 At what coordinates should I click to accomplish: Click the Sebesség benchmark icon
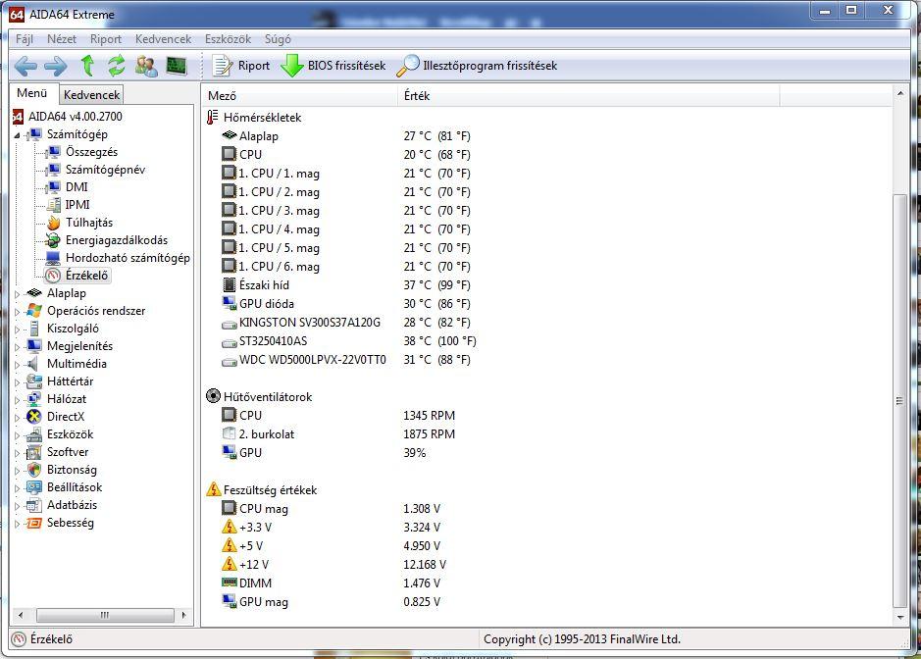point(34,523)
